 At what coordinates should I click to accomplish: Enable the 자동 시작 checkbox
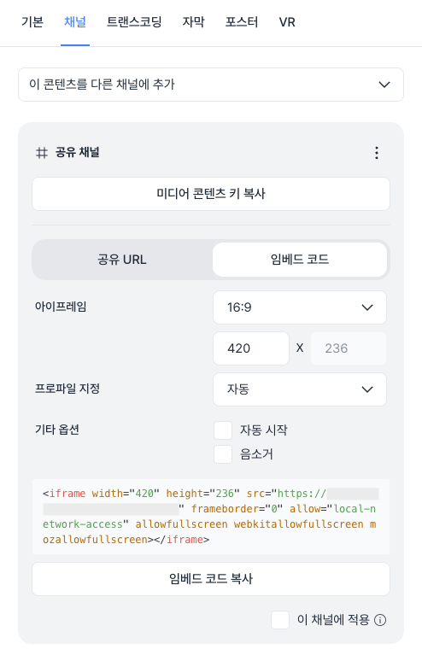click(223, 430)
